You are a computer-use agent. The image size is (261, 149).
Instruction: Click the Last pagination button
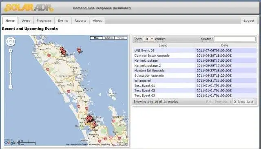[250, 102]
